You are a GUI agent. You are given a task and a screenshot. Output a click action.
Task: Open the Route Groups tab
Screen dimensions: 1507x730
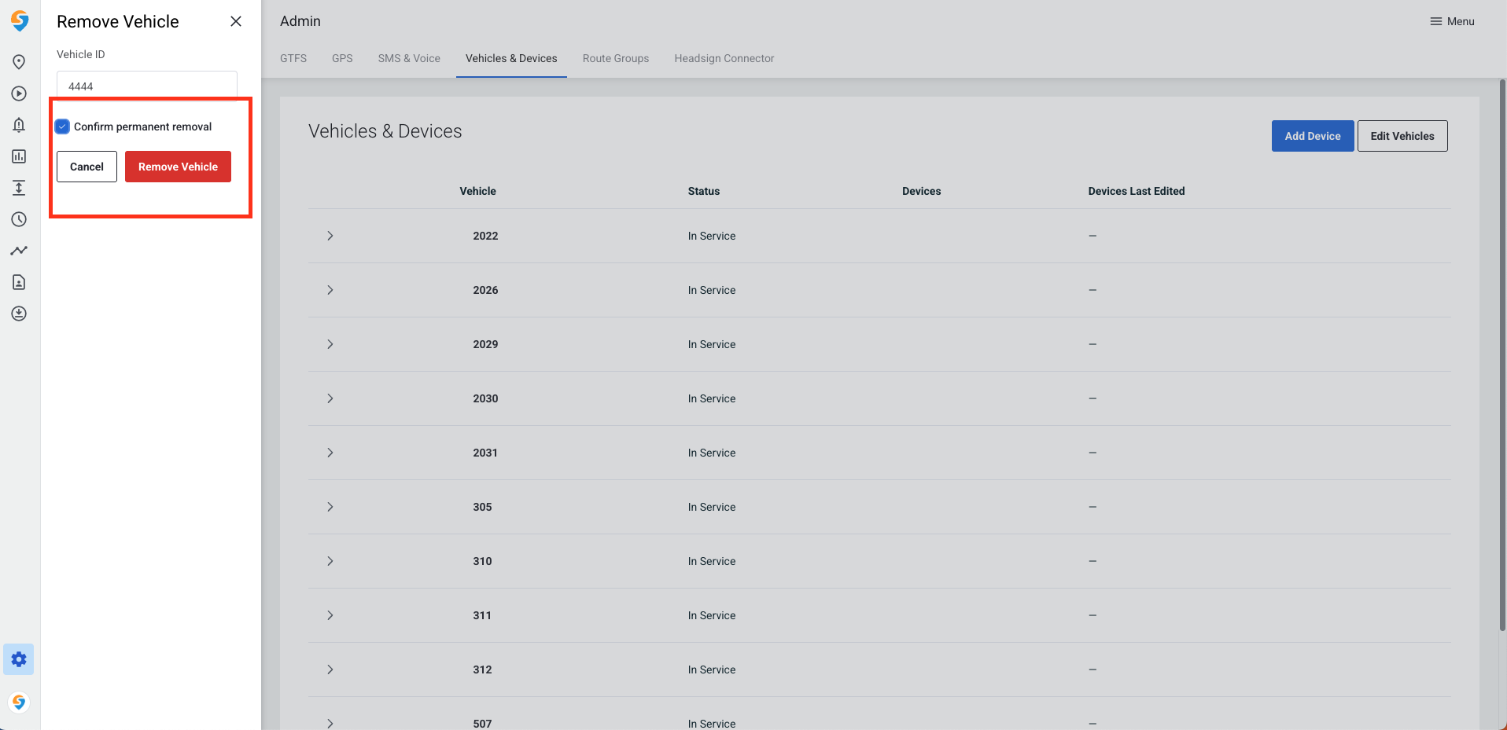pos(615,58)
